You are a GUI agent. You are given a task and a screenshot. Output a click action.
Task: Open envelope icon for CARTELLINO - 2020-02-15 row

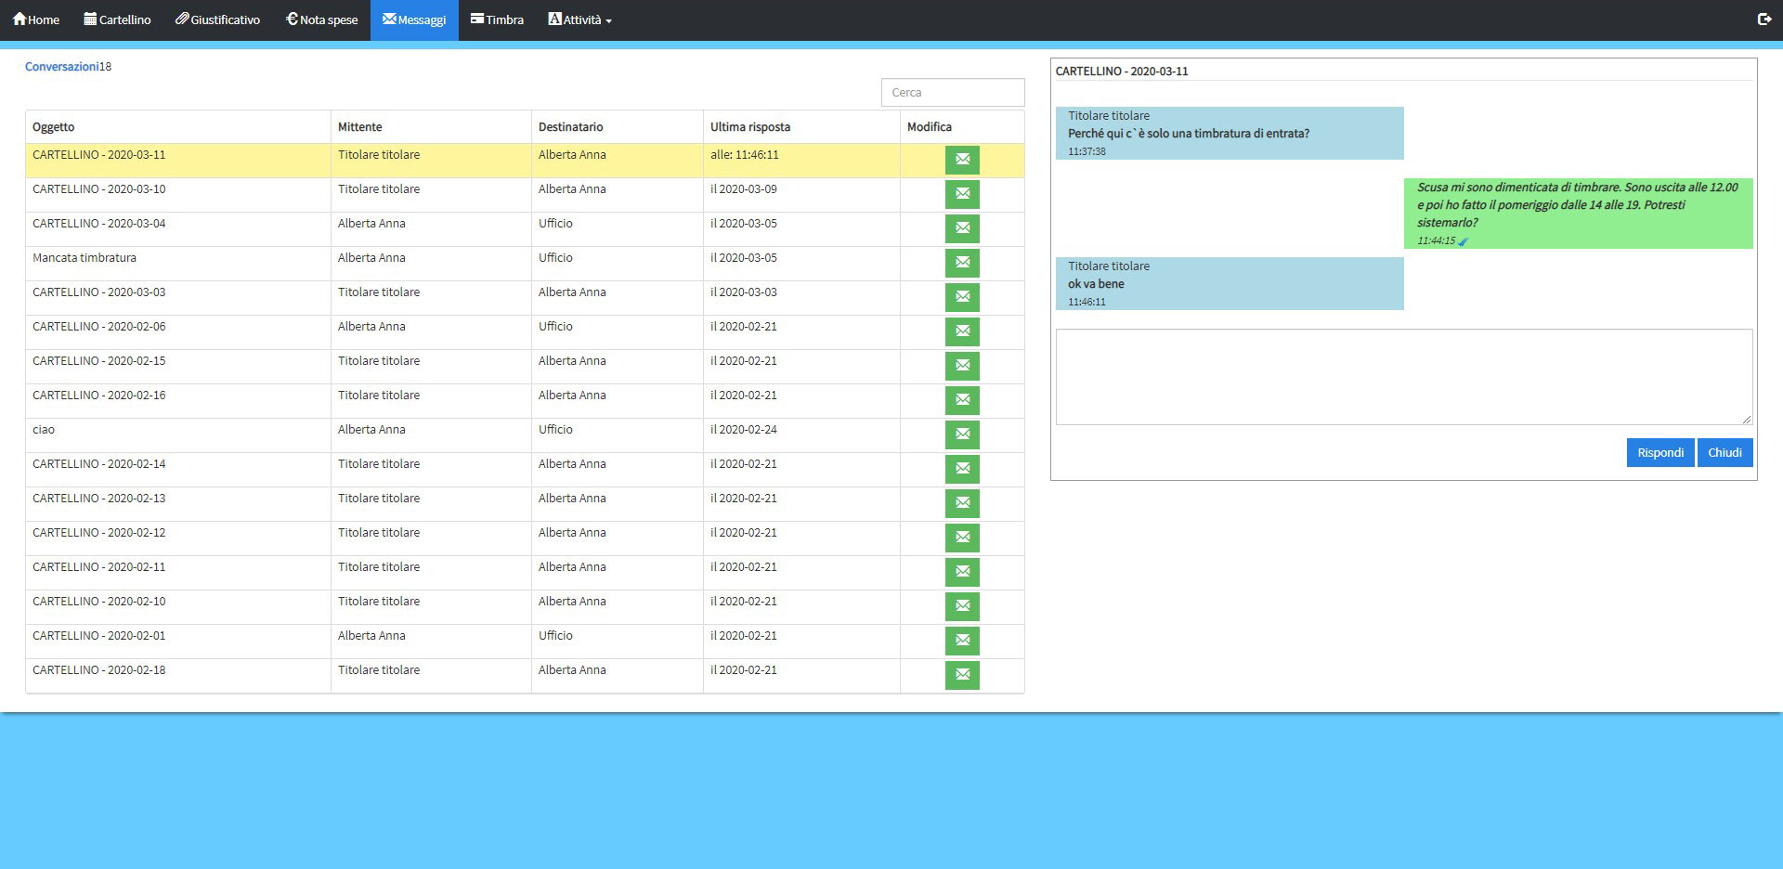coord(962,366)
